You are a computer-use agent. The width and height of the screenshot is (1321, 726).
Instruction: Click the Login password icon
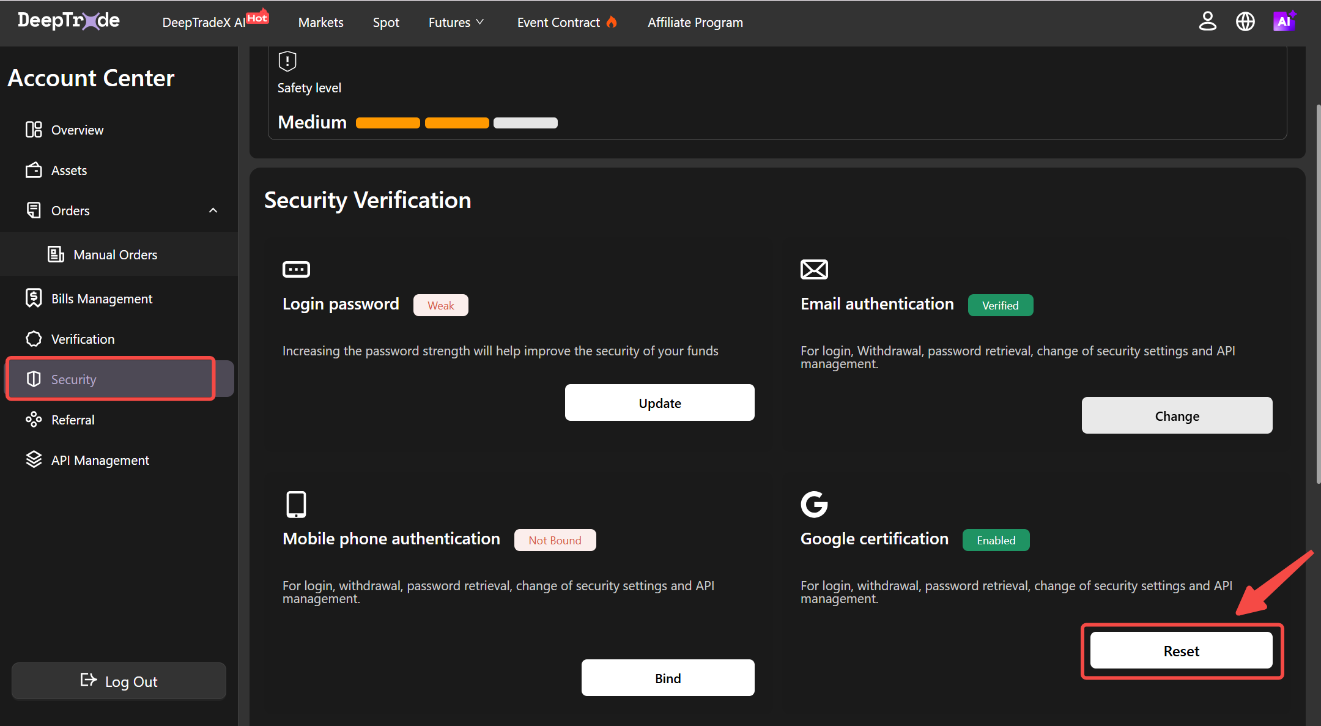pos(296,269)
